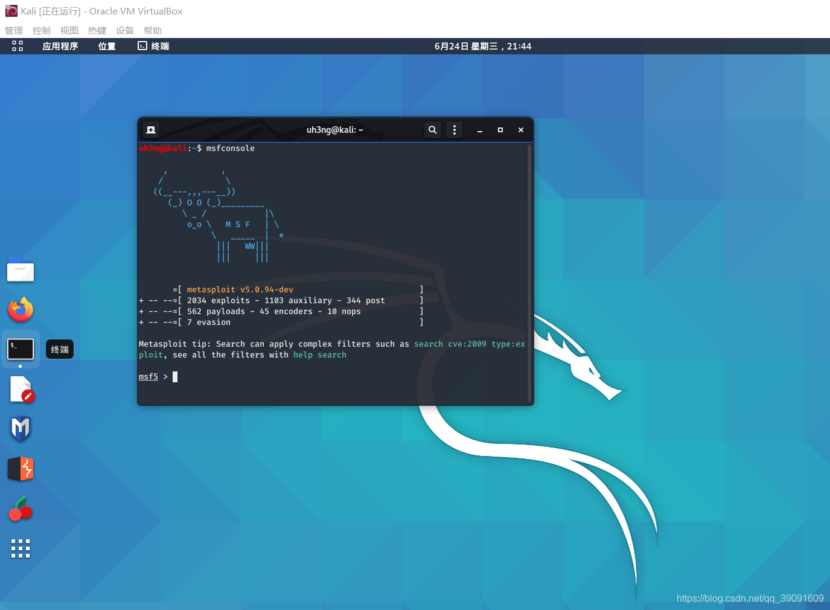
Task: Open VirtualBox 帮助 menu
Action: (153, 30)
